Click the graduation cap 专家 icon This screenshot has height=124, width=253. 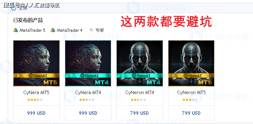pos(91,30)
